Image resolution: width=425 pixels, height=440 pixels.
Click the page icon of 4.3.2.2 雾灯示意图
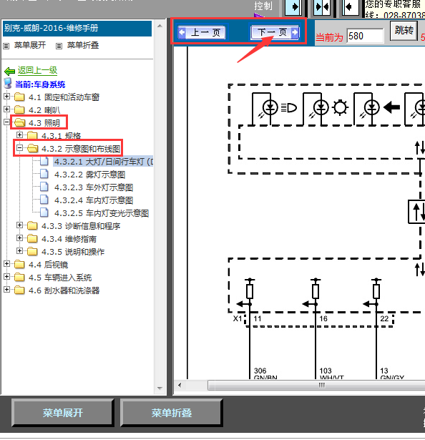[x=44, y=174]
